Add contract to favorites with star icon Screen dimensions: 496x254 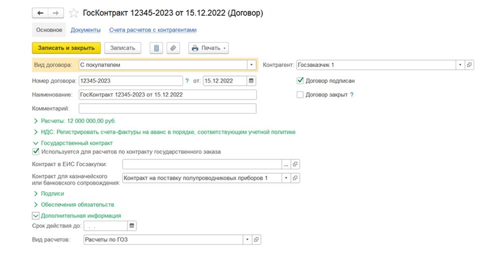73,13
